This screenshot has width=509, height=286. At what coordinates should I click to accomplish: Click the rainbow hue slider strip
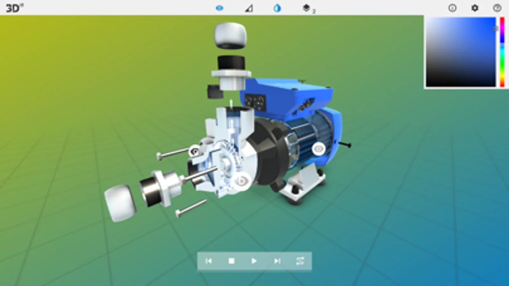tap(502, 52)
